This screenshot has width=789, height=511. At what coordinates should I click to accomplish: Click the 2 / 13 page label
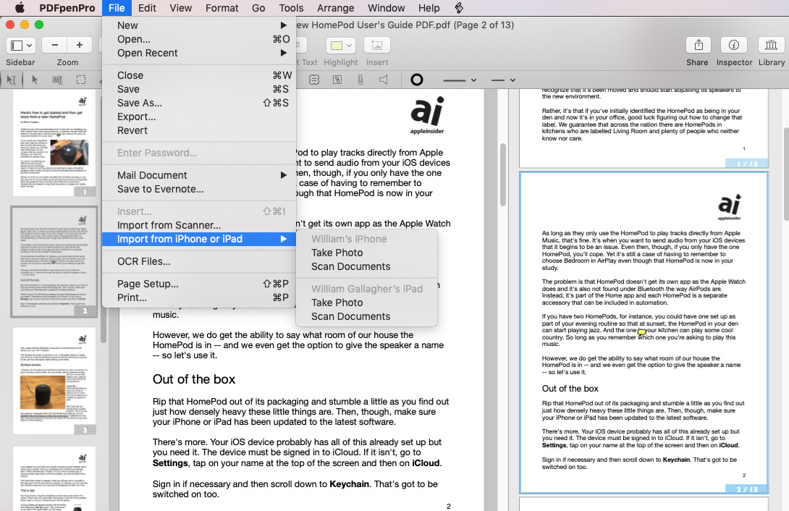pos(747,489)
